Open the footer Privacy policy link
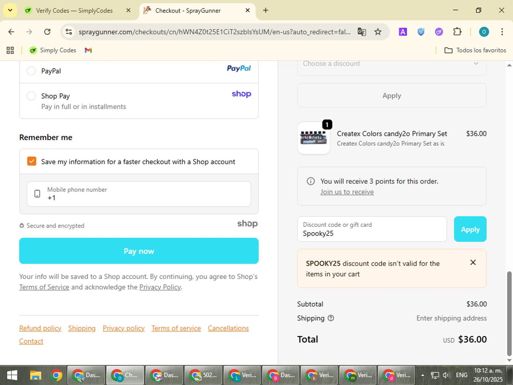Screen dimensions: 513x385 [124, 328]
